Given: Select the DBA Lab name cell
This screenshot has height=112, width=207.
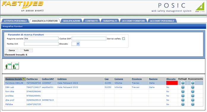Looking at the screenshot, I should [x=10, y=87].
